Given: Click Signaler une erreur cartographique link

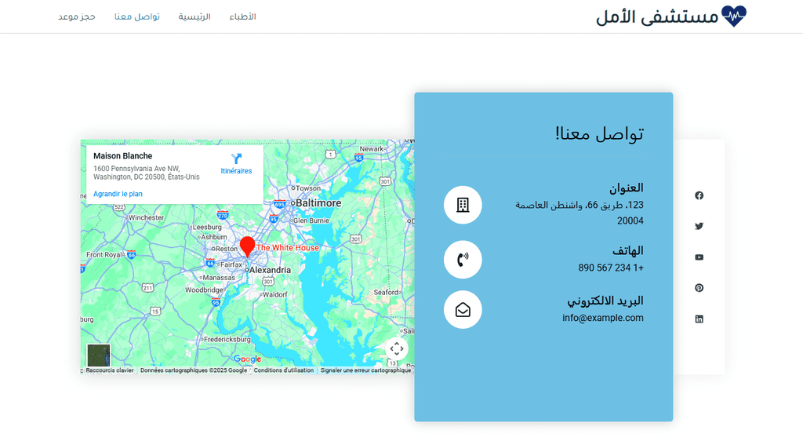Looking at the screenshot, I should point(365,370).
